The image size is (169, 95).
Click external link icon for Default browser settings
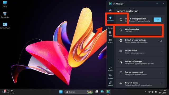[161, 41]
